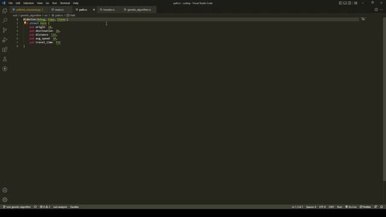
Task: Click the feedback icon in status bar
Action: [x=376, y=207]
